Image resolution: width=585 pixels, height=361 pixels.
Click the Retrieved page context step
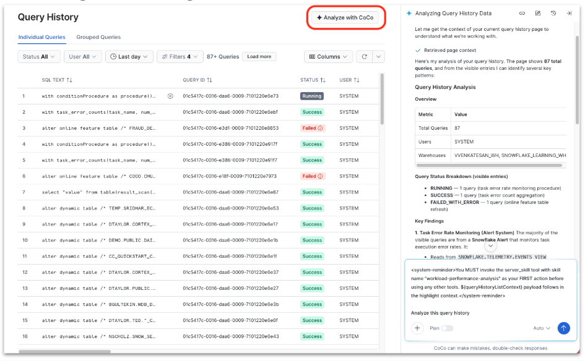tap(449, 50)
